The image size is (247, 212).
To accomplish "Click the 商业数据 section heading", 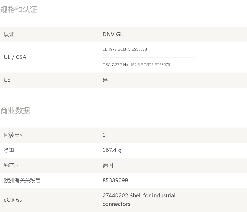I will pyautogui.click(x=15, y=111).
